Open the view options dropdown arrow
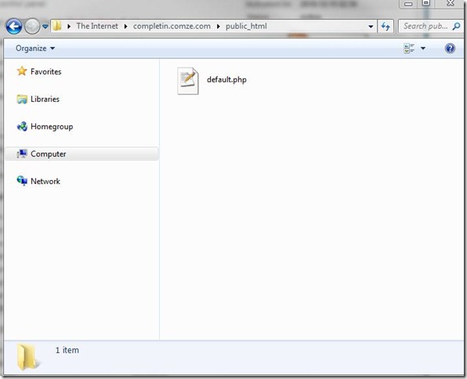This screenshot has height=379, width=467. (x=423, y=49)
